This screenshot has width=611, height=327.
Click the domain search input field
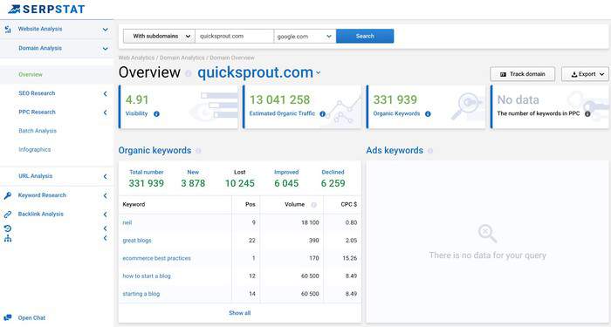pyautogui.click(x=235, y=37)
